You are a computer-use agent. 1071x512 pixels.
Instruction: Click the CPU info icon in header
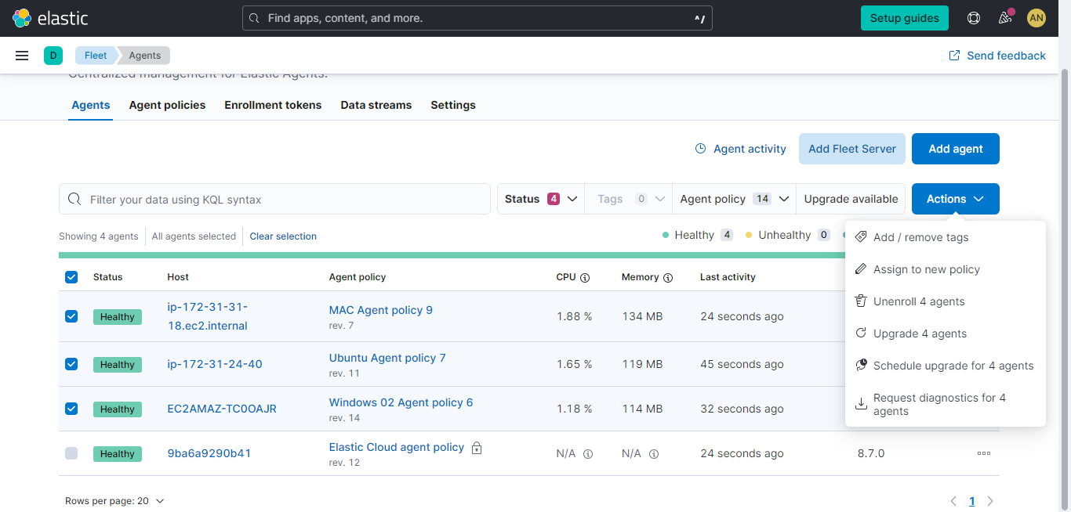[585, 277]
